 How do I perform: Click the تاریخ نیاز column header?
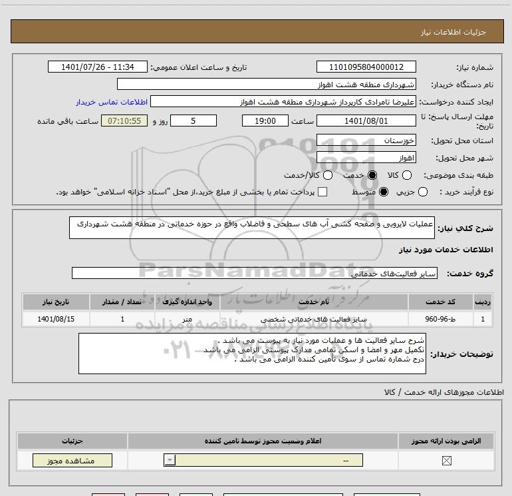(x=56, y=302)
